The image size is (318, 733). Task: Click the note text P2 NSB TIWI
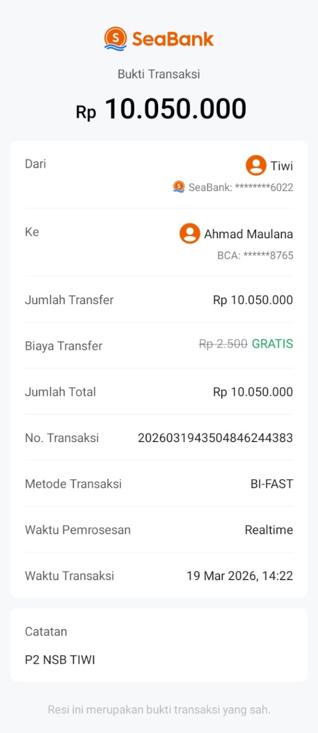point(60,660)
